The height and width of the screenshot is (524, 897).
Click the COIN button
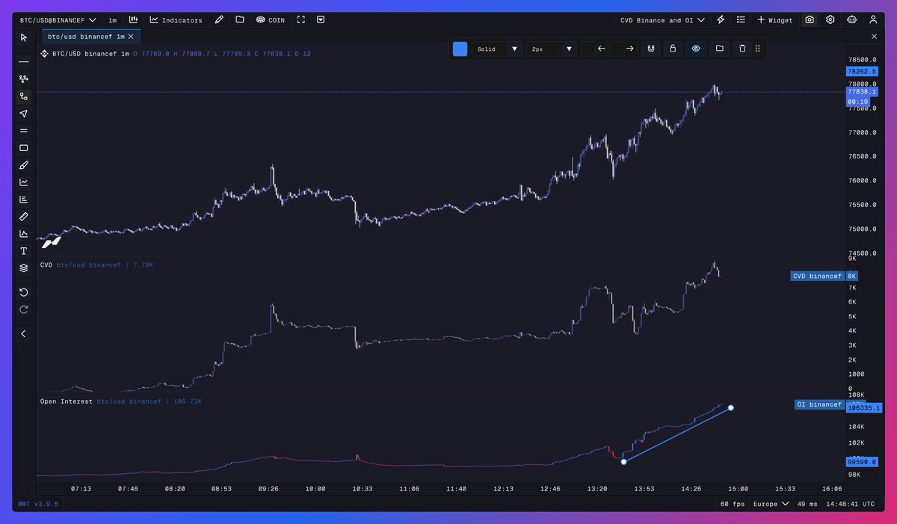click(x=271, y=20)
